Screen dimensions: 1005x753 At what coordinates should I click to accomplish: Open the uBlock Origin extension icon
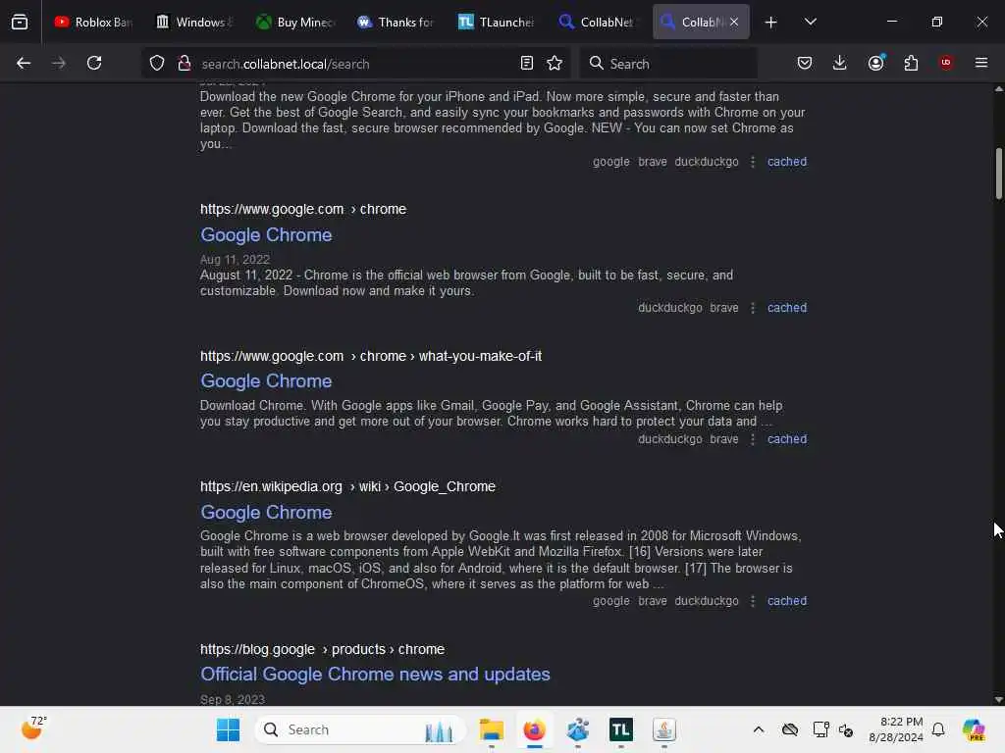(x=946, y=63)
